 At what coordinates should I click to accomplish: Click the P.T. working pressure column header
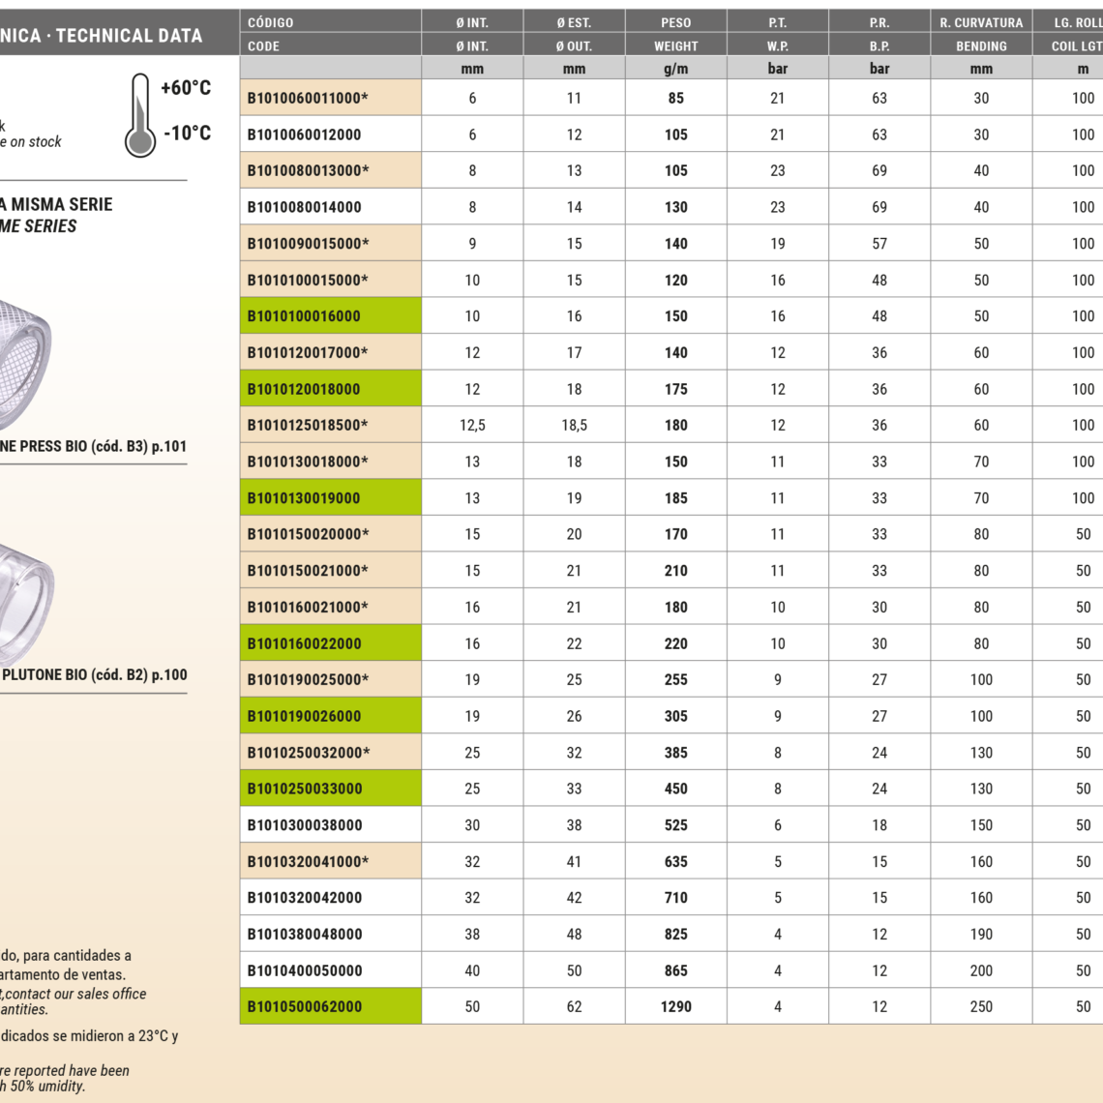tap(777, 22)
